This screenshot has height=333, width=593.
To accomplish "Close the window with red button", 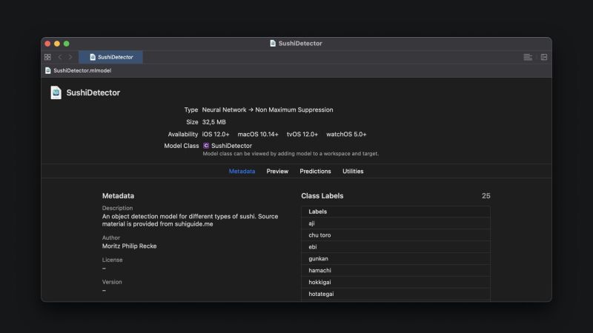I will click(47, 44).
